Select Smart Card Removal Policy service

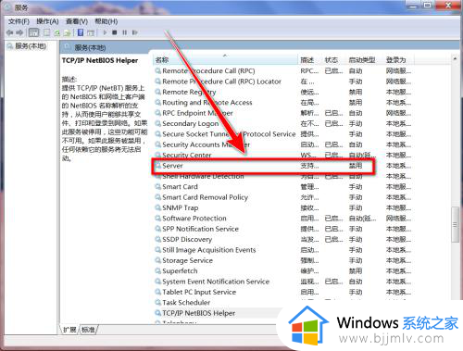point(283,197)
